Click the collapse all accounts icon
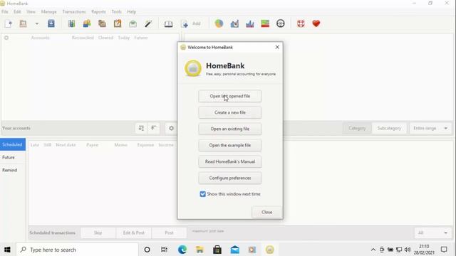The width and height of the screenshot is (456, 256). (154, 128)
